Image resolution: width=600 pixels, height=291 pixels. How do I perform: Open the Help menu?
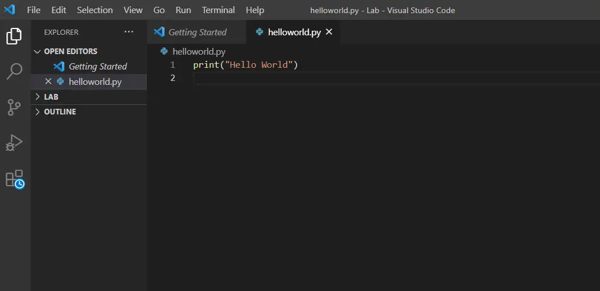pos(255,10)
